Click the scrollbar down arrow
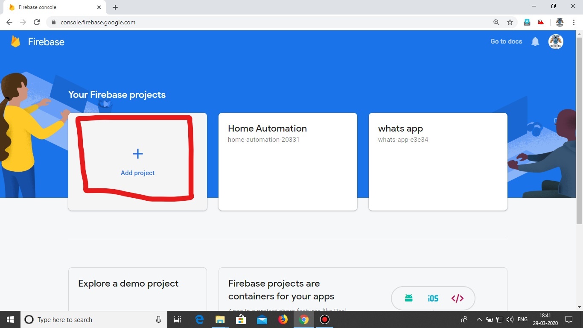This screenshot has width=583, height=328. point(579,307)
